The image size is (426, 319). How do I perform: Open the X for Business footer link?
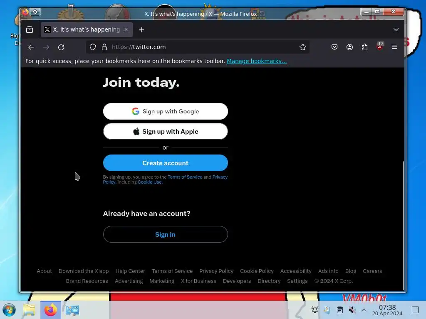pos(198,281)
